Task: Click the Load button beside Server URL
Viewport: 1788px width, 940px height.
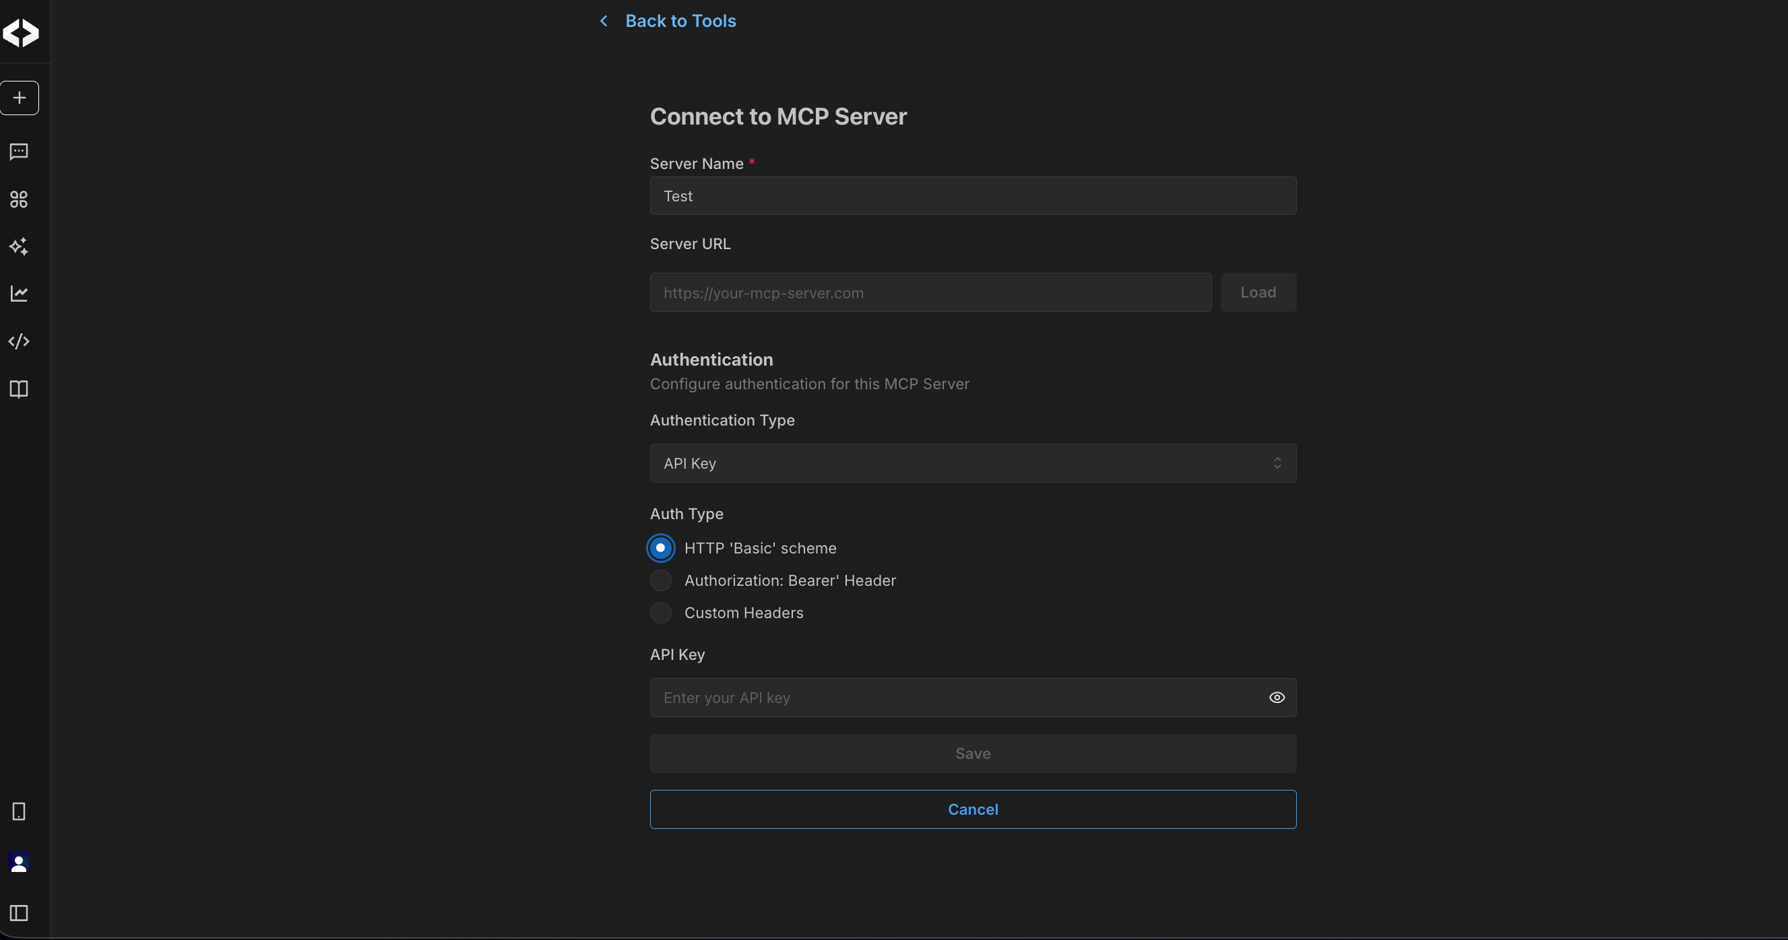Action: [x=1258, y=292]
